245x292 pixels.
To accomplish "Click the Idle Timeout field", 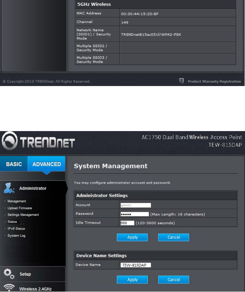I will coord(127,223).
